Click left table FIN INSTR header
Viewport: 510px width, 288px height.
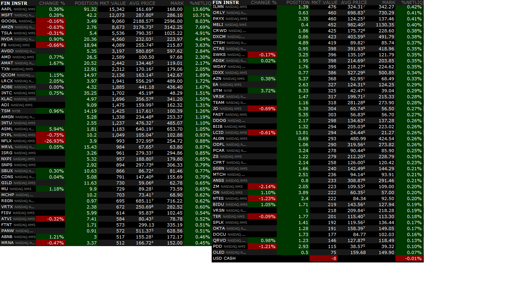pyautogui.click(x=14, y=3)
